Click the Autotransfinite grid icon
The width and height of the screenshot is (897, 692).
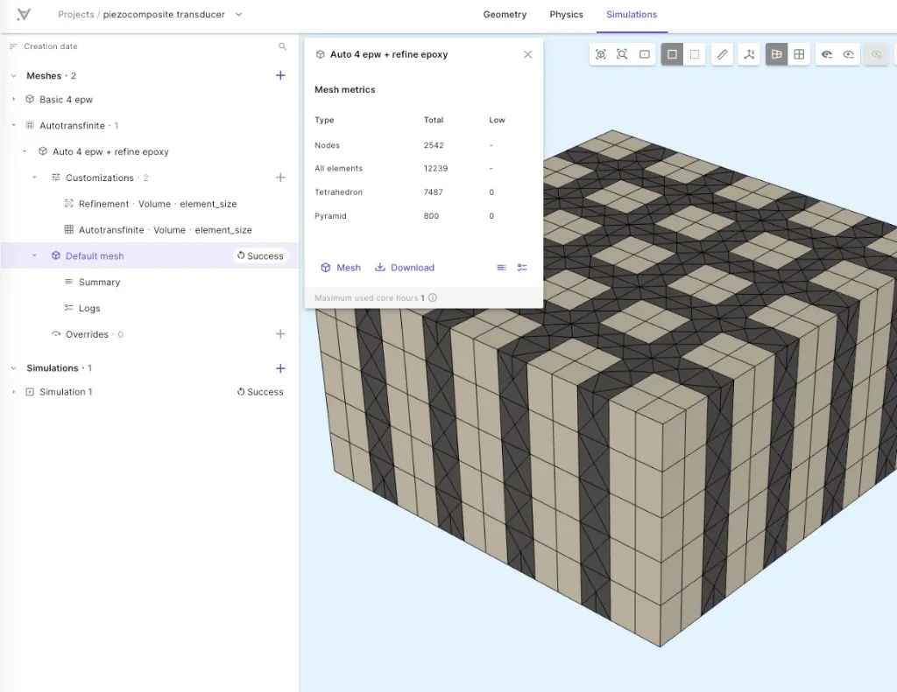(30, 125)
